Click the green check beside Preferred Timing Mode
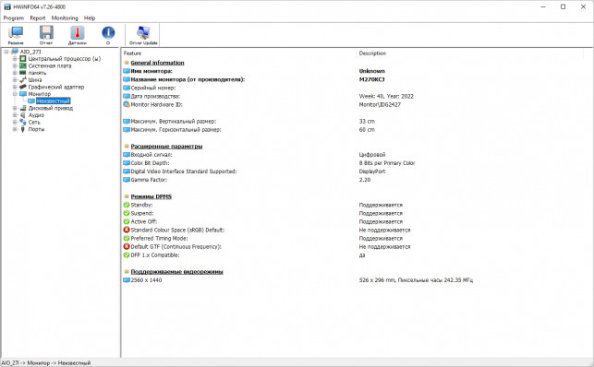 [x=127, y=239]
